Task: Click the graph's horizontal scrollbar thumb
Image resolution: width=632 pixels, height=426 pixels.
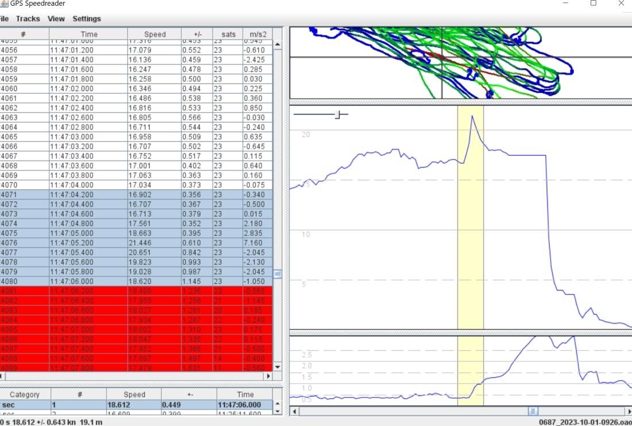Action: 533,411
